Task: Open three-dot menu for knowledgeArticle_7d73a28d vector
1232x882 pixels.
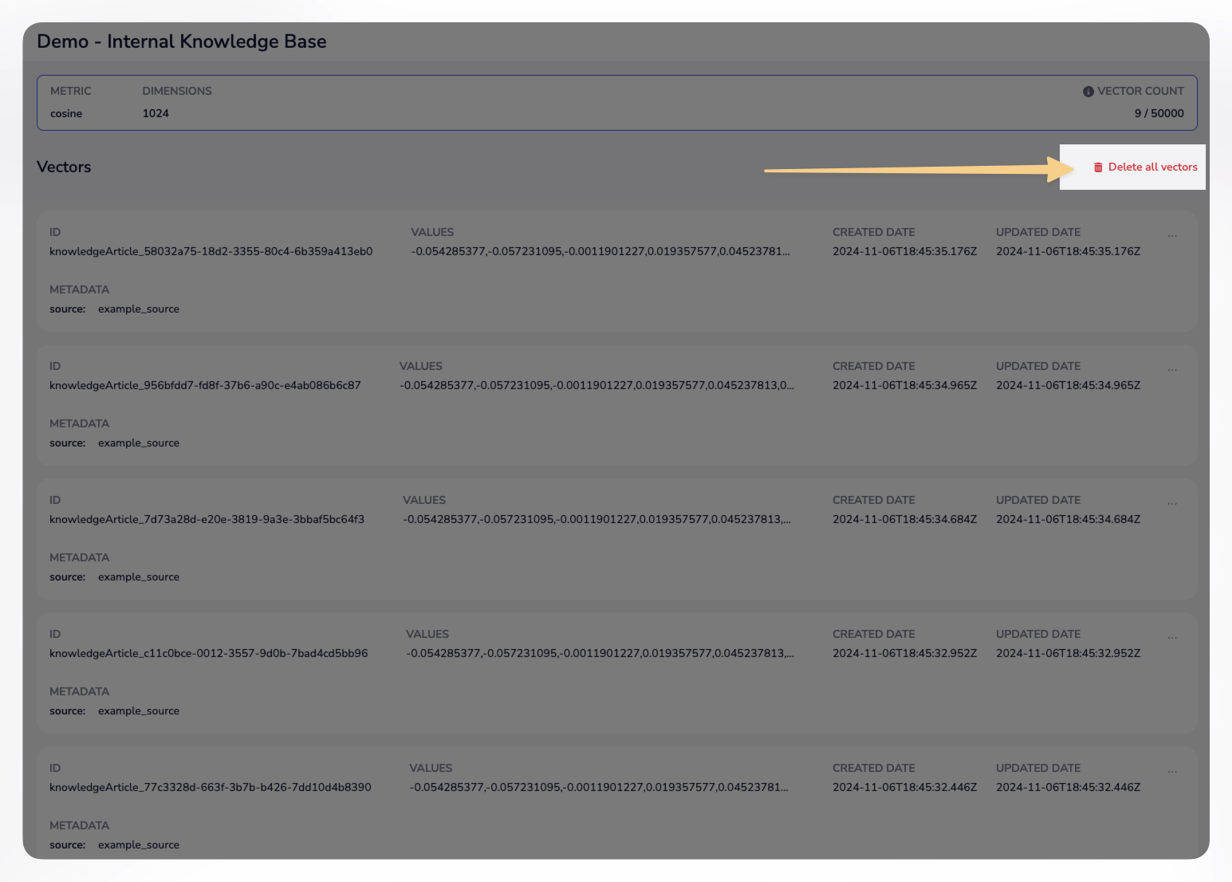Action: coord(1172,504)
